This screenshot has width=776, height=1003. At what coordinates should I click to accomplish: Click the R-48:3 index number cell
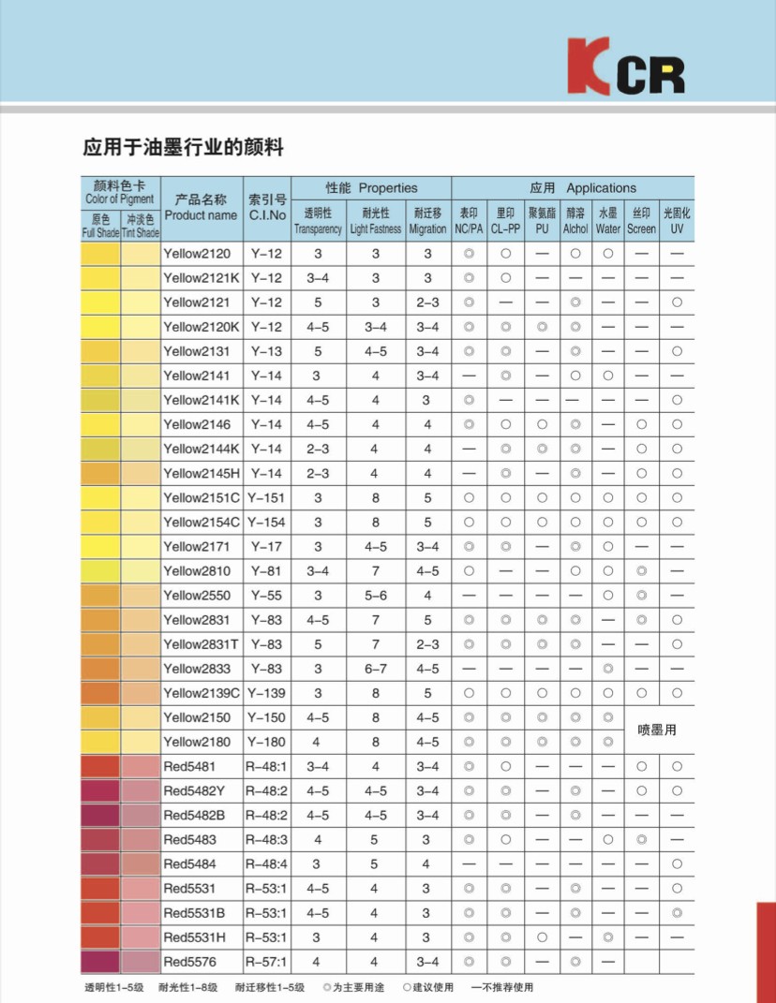click(266, 839)
